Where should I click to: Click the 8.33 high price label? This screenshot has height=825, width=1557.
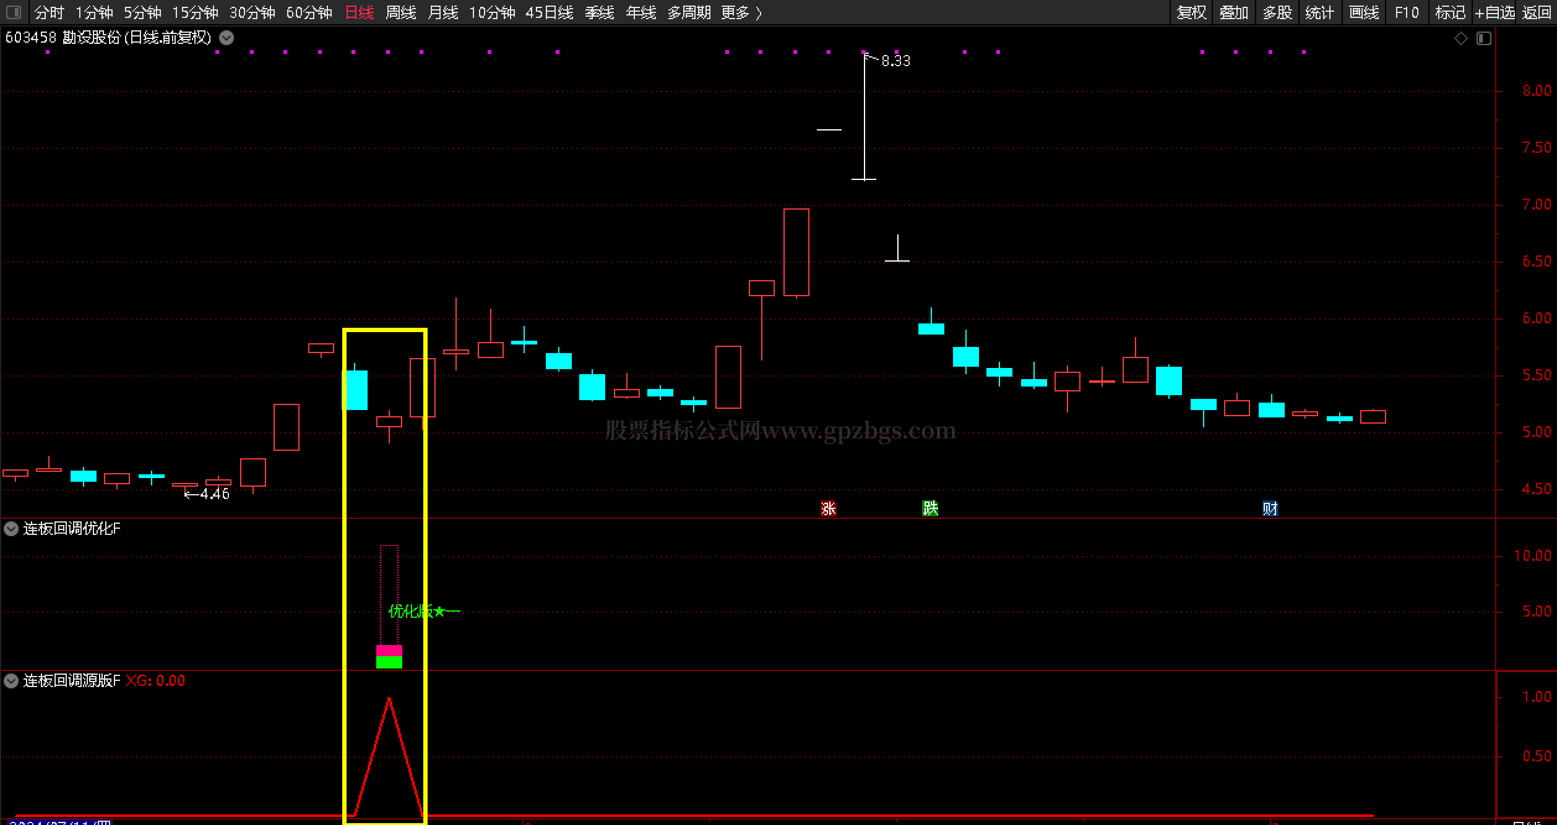(x=895, y=61)
